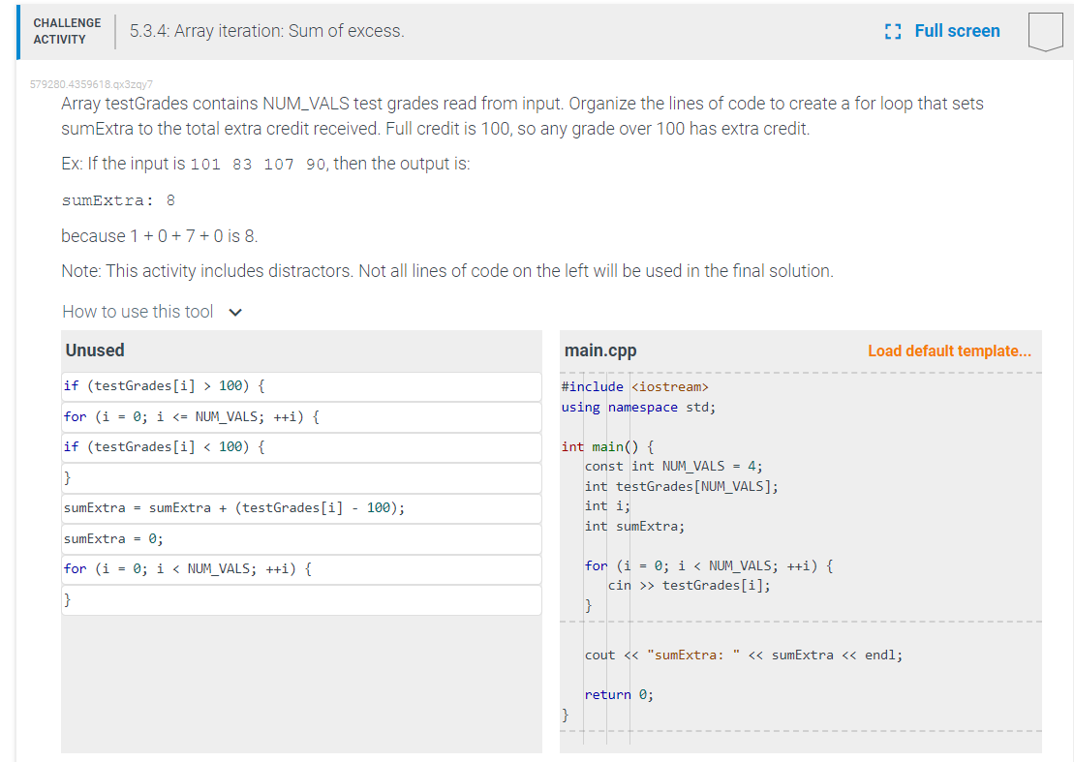This screenshot has height=762, width=1074.
Task: Select the sumExtra accumulation statement block
Action: pyautogui.click(x=300, y=508)
